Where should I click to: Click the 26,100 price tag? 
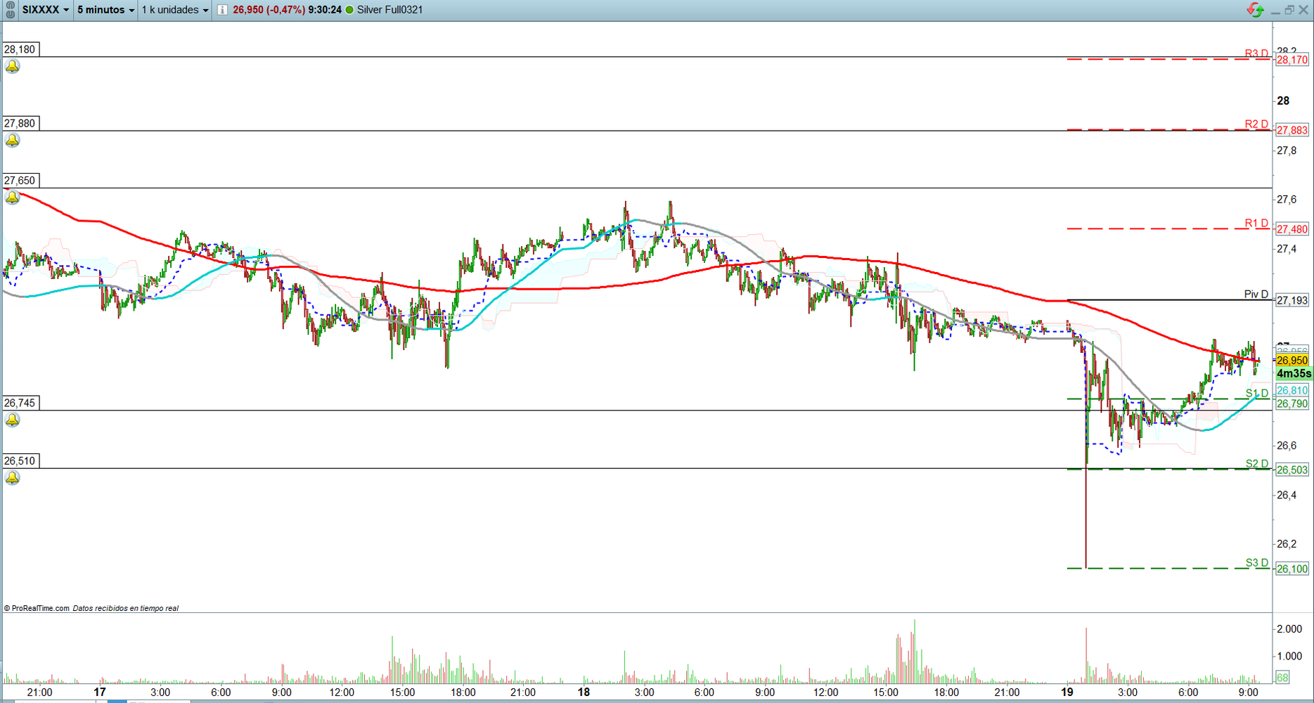click(x=1292, y=569)
